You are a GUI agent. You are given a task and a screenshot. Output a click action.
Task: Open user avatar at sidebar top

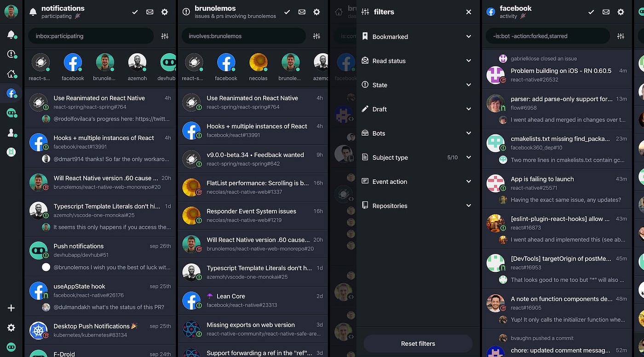coord(11,12)
